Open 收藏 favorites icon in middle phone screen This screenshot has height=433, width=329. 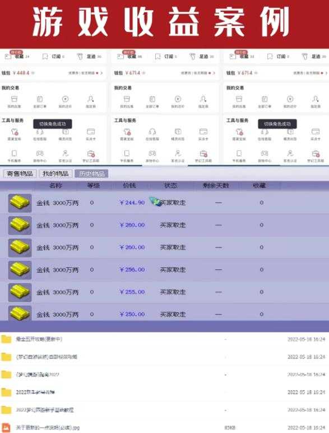pyautogui.click(x=121, y=57)
